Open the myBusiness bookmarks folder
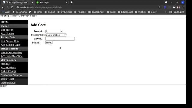The height and width of the screenshot is (108, 192). click(x=65, y=12)
